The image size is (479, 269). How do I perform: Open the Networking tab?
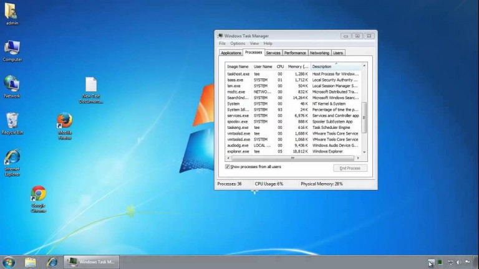[x=319, y=53]
